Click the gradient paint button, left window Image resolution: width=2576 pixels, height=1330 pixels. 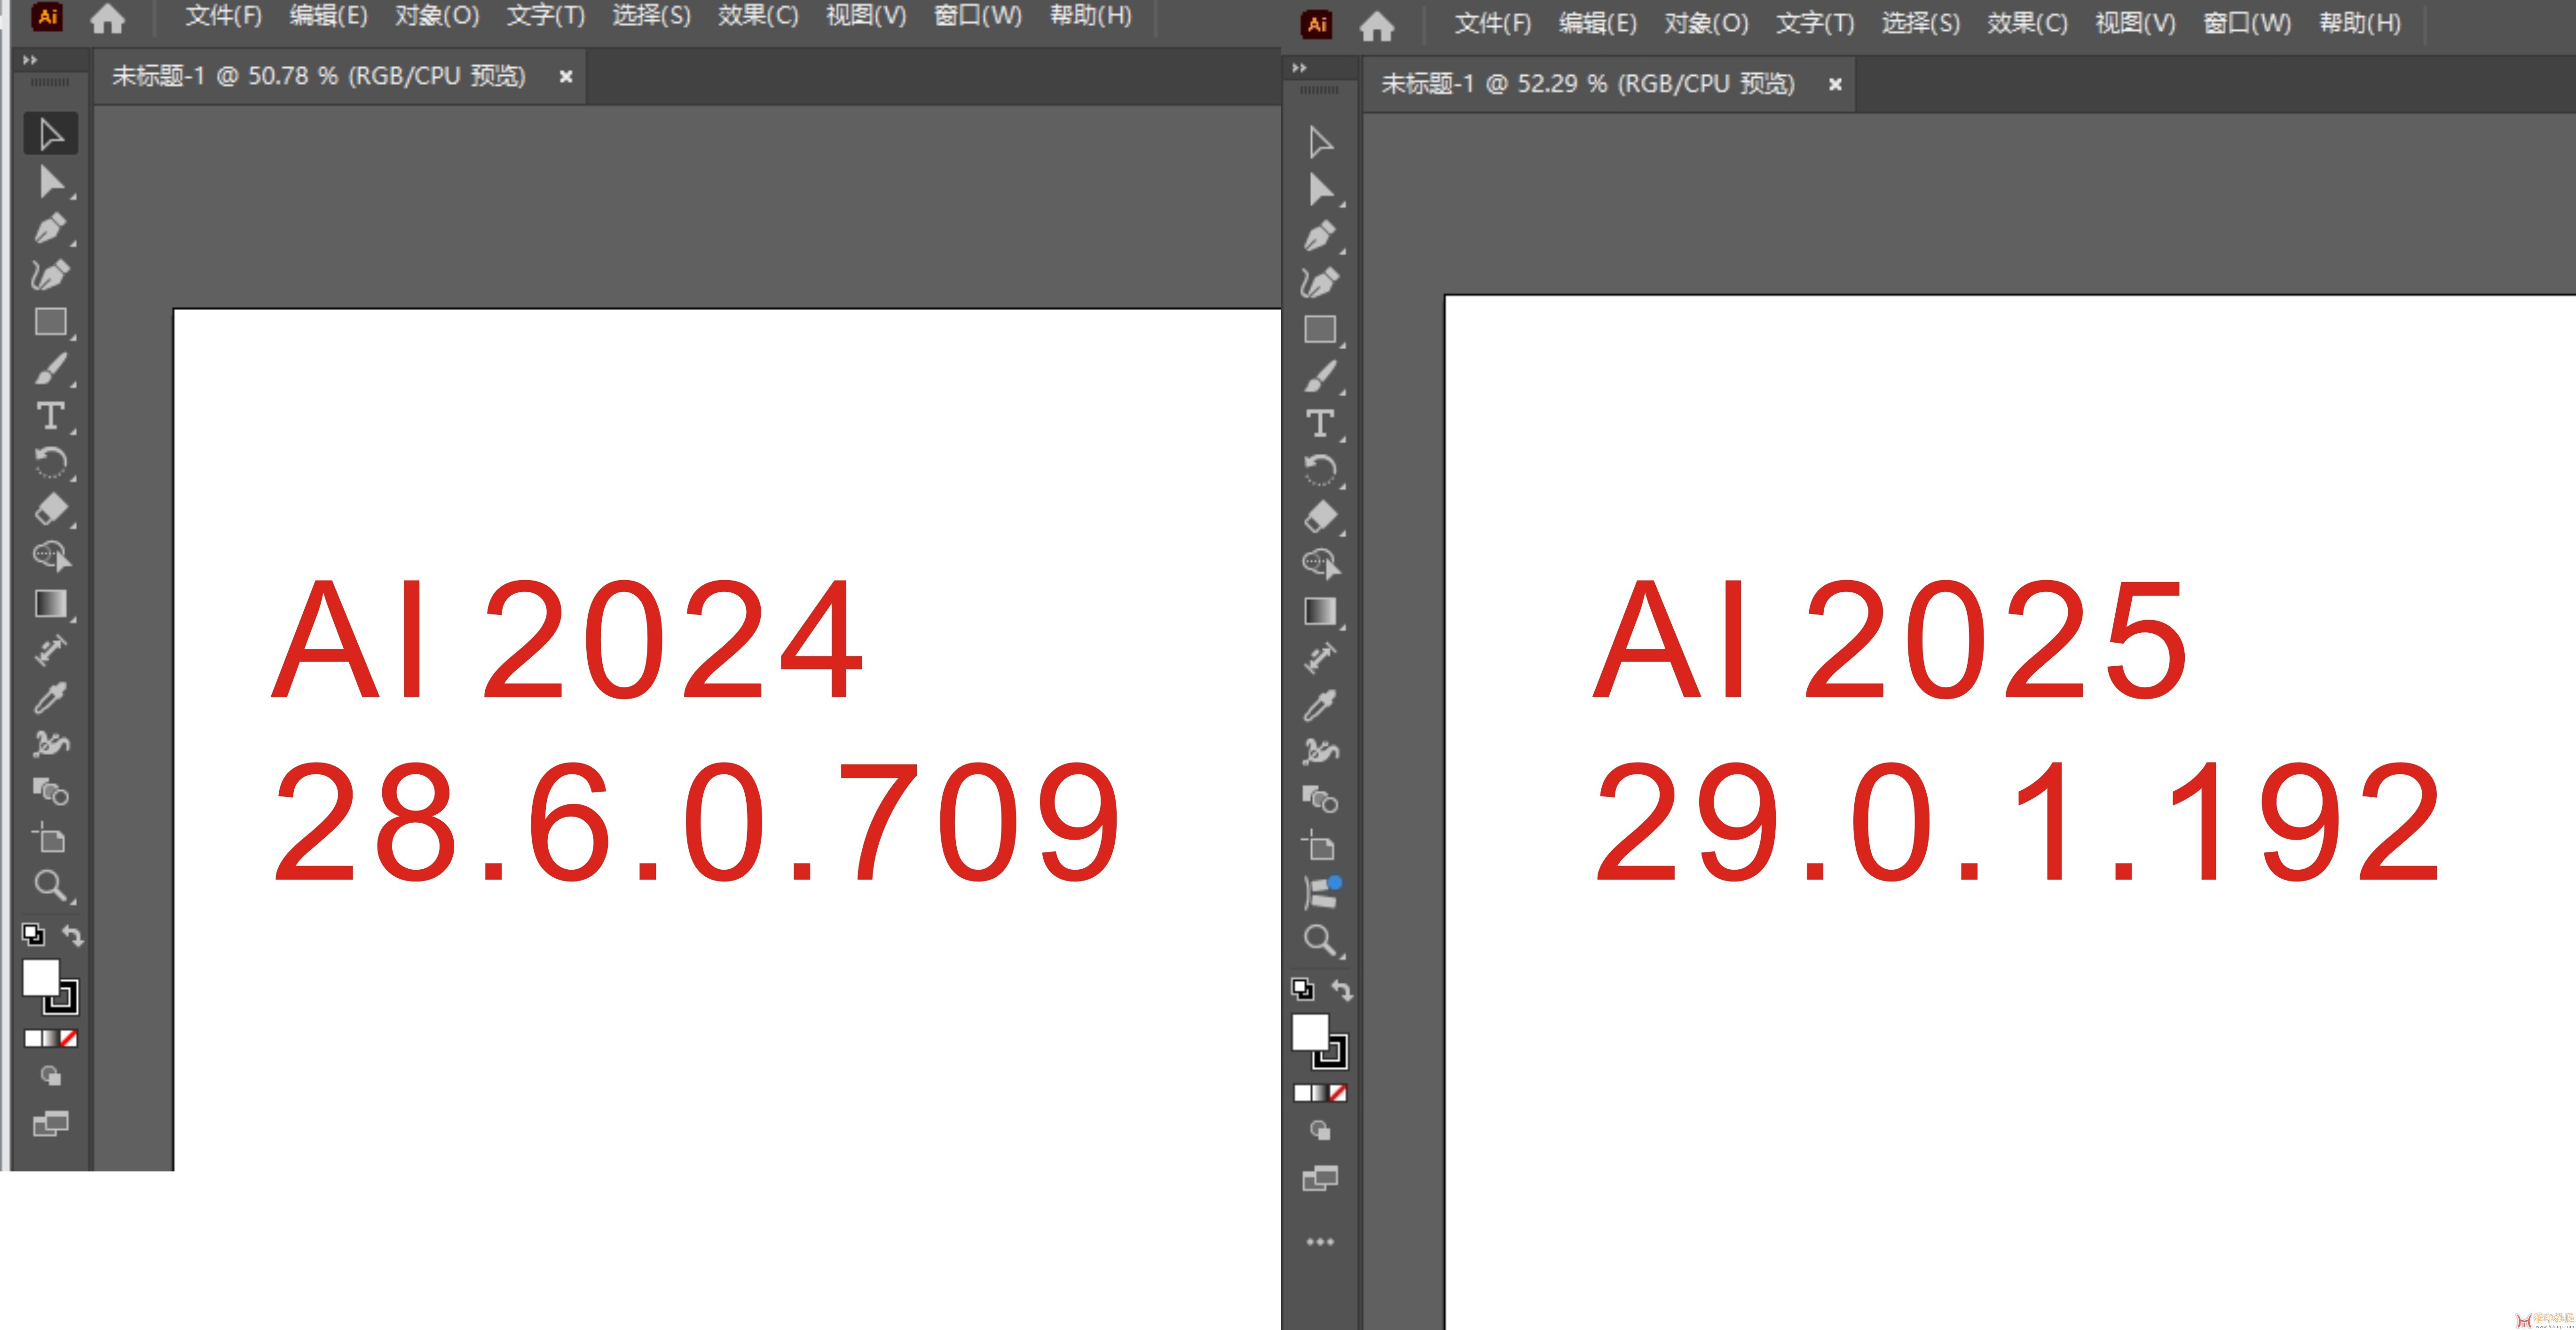pyautogui.click(x=50, y=1038)
